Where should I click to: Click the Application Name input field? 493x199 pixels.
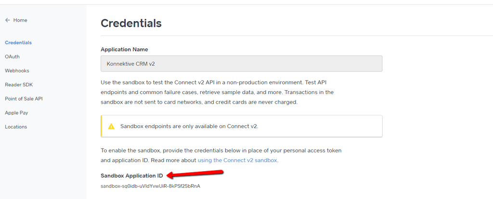click(241, 64)
